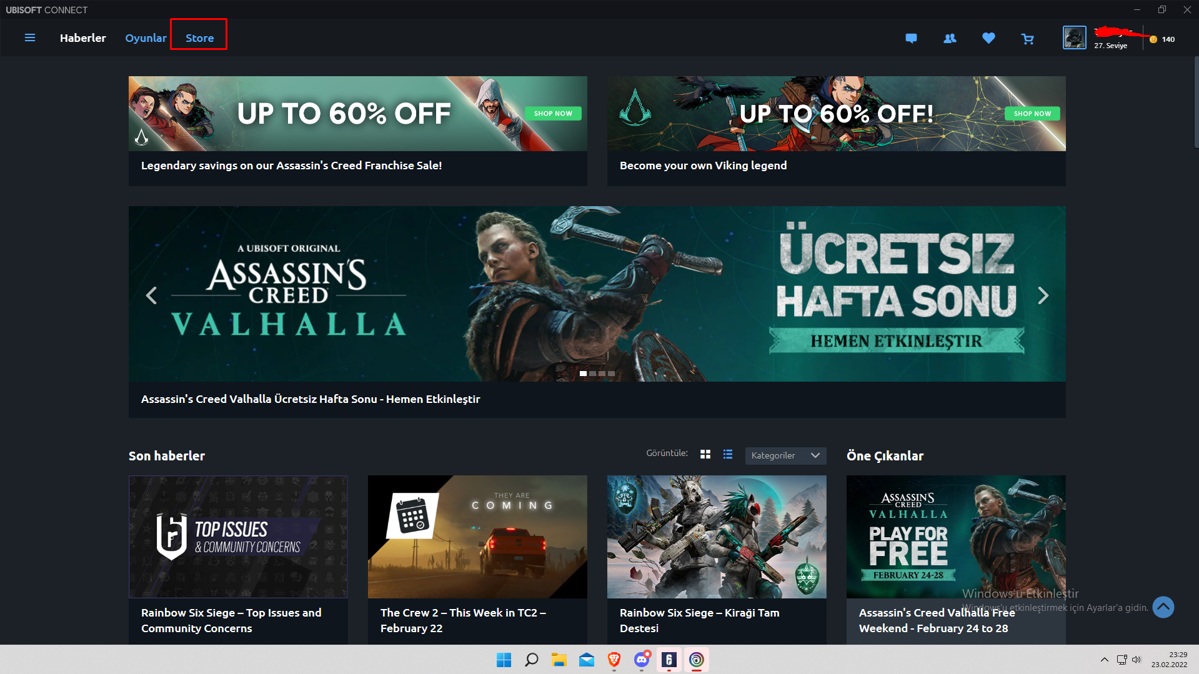Open Rainbow Six Siege Kirağı thumbnail
1199x674 pixels.
pyautogui.click(x=717, y=537)
